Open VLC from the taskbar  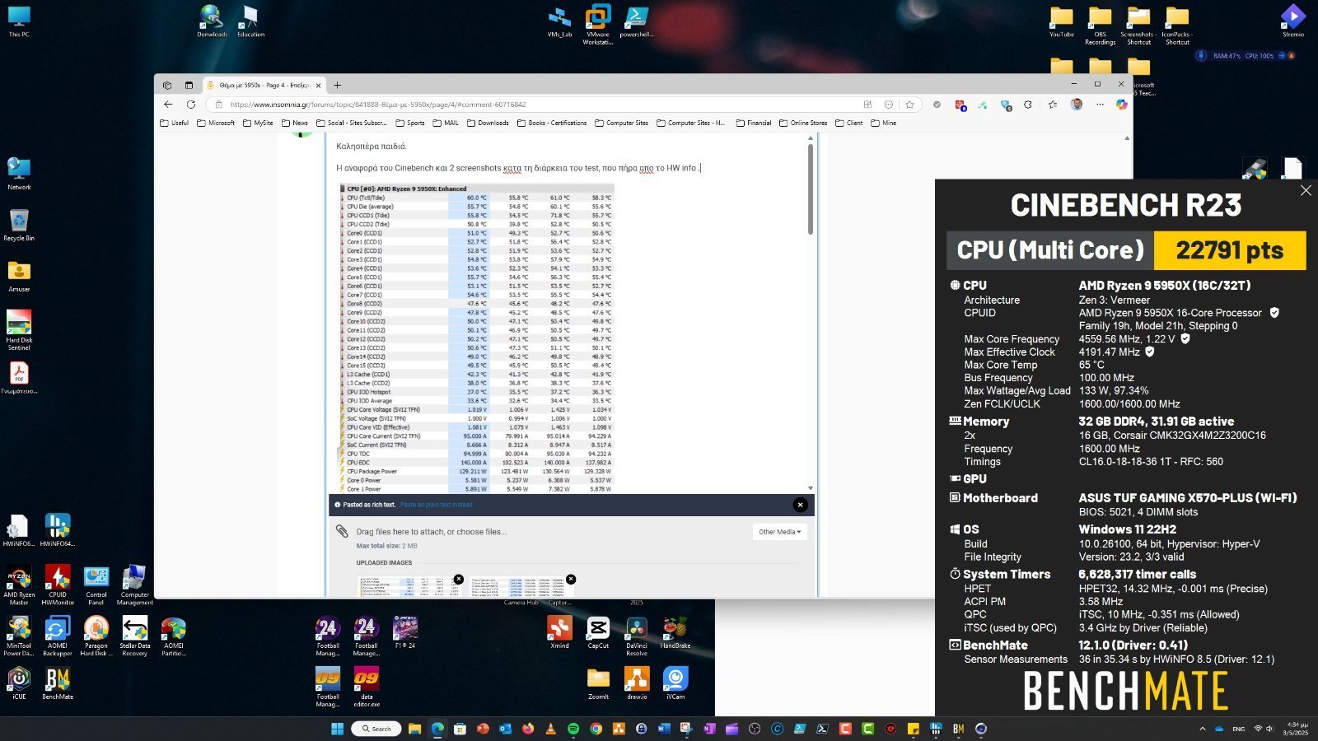click(x=551, y=729)
